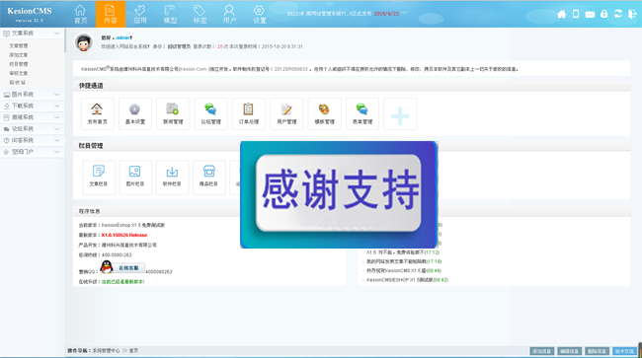Open the 商品栏目 shop column icon
642x358 pixels.
tap(208, 178)
